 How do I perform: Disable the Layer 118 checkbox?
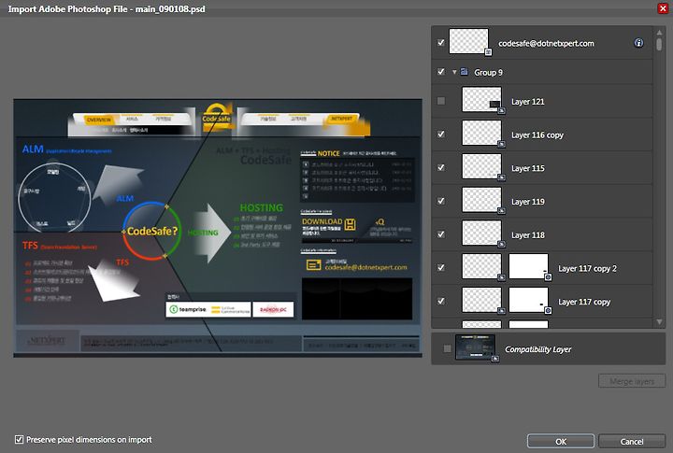tap(441, 234)
